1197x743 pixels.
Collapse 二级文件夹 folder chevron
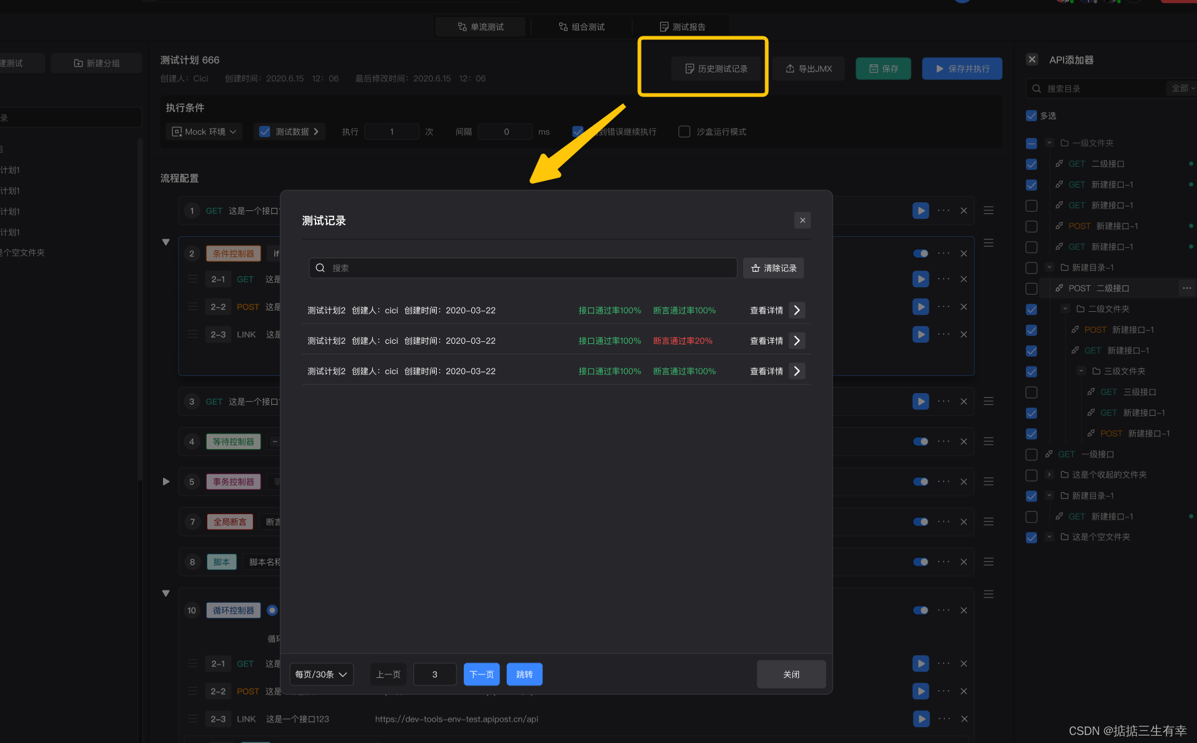pyautogui.click(x=1065, y=309)
